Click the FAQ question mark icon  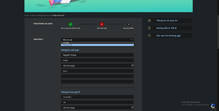(149, 35)
